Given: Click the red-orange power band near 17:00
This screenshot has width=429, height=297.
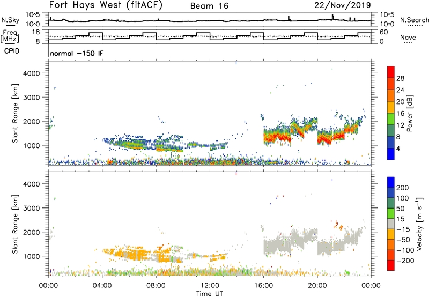Looking at the screenshot, I should tap(277, 136).
